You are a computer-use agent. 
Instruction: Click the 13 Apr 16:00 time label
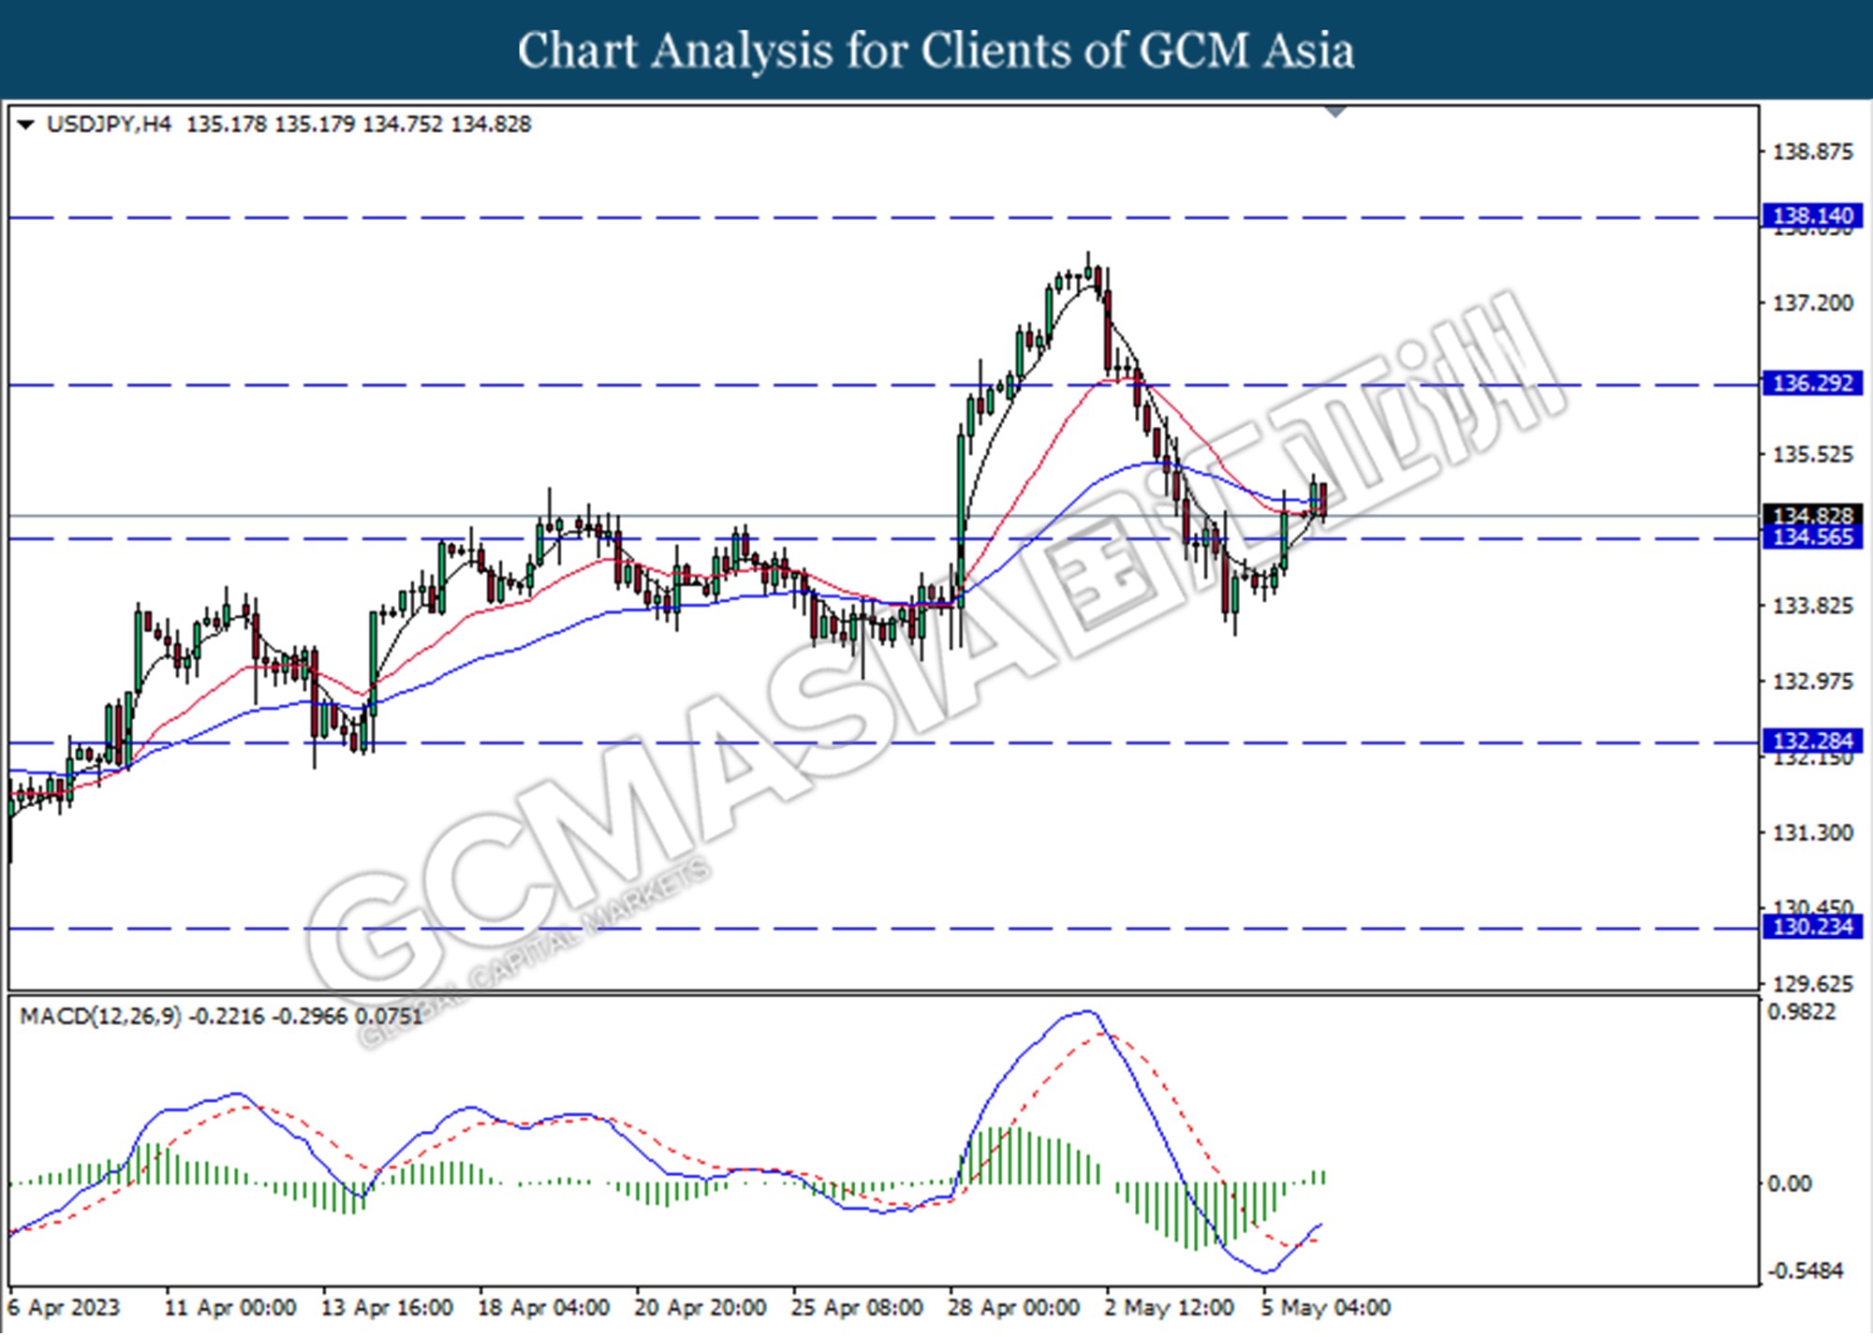[x=387, y=1308]
